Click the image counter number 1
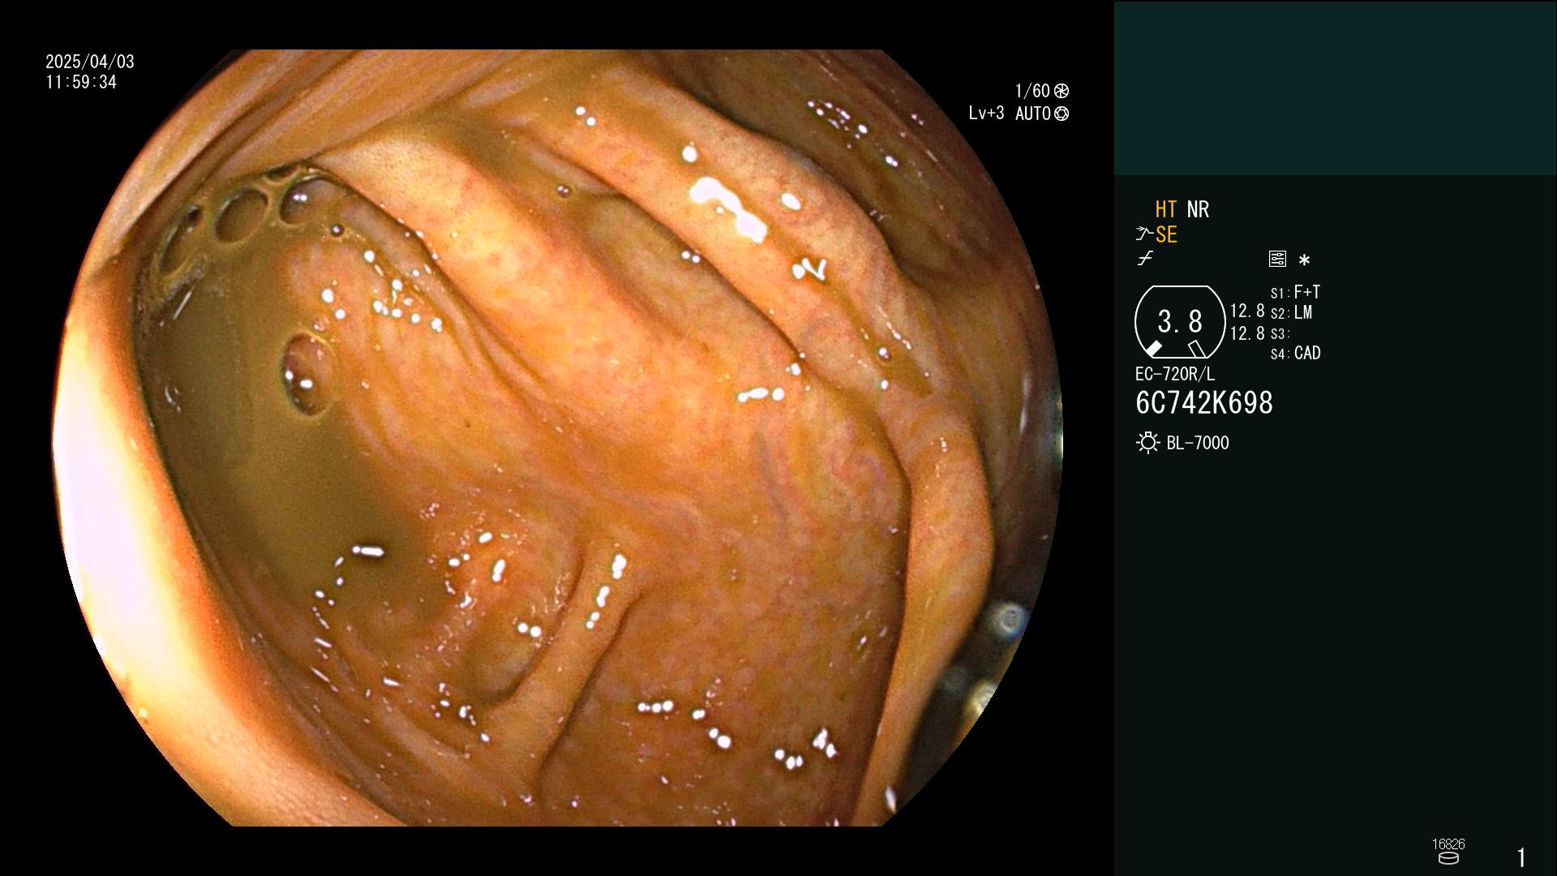 [x=1521, y=857]
